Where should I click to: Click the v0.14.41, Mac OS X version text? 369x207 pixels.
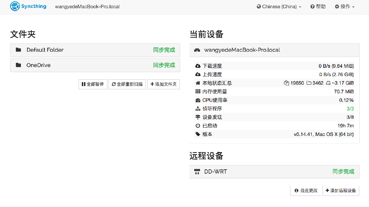324,134
